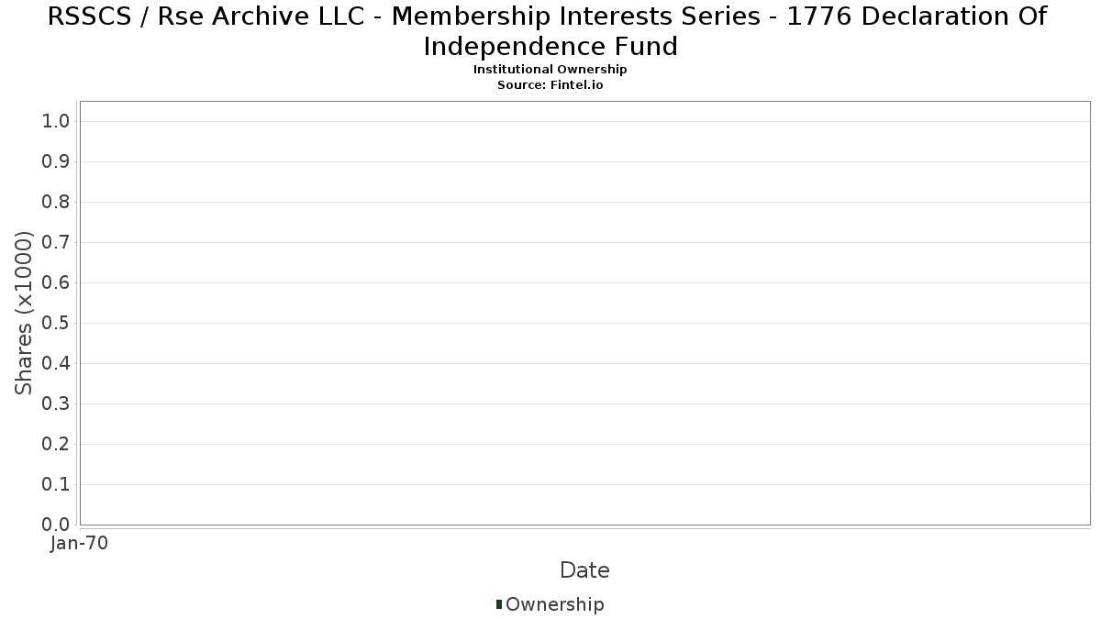Click the Date x-axis title
The width and height of the screenshot is (1101, 619).
[x=584, y=570]
